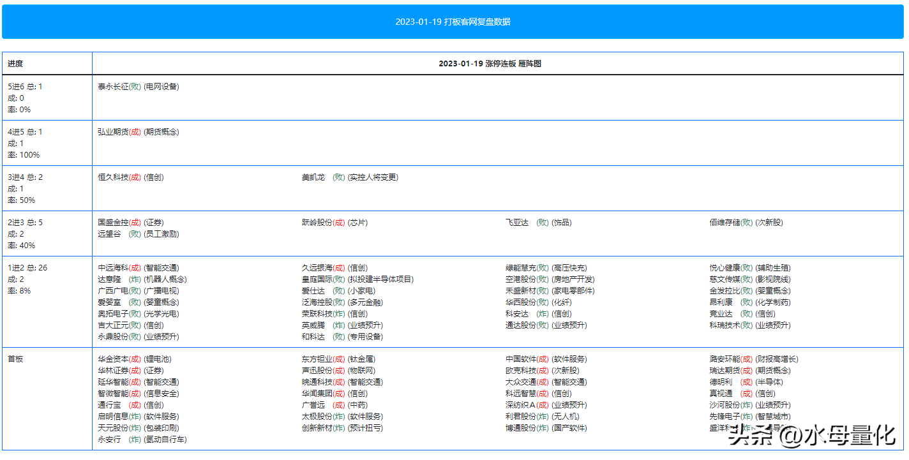Choose the 欧克科技 stock
The width and height of the screenshot is (909, 460).
click(521, 371)
